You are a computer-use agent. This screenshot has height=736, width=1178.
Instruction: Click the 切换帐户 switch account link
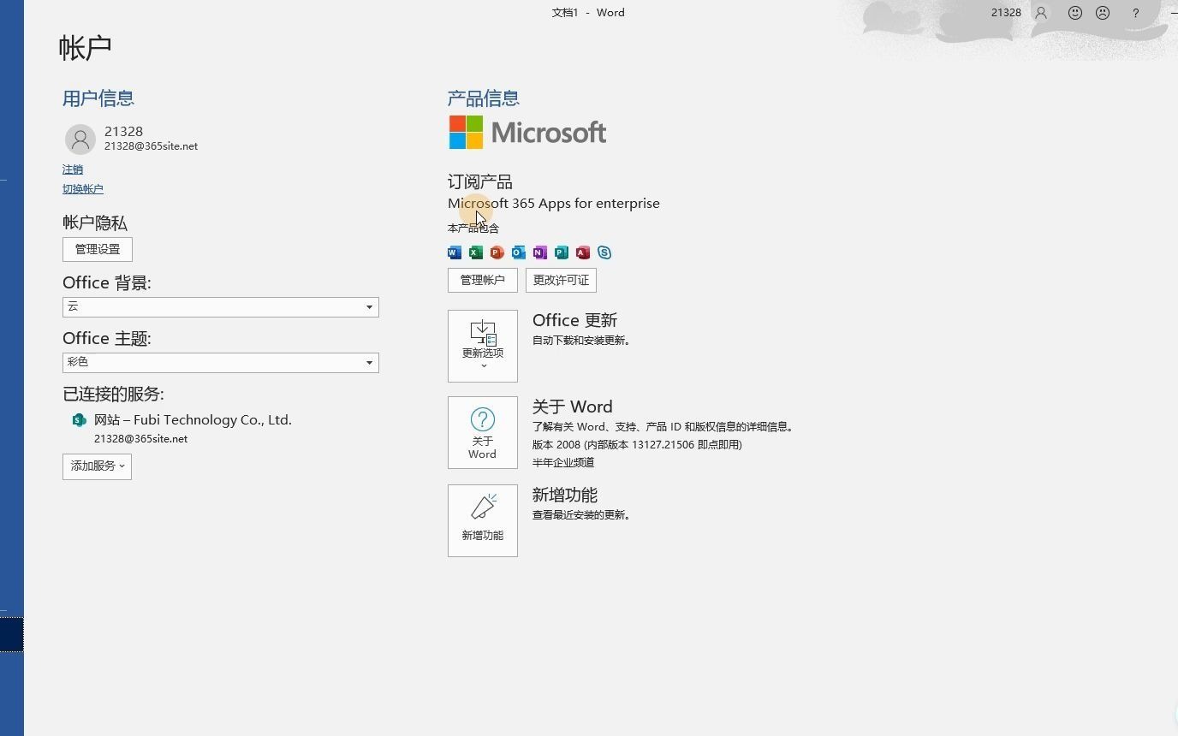[83, 189]
